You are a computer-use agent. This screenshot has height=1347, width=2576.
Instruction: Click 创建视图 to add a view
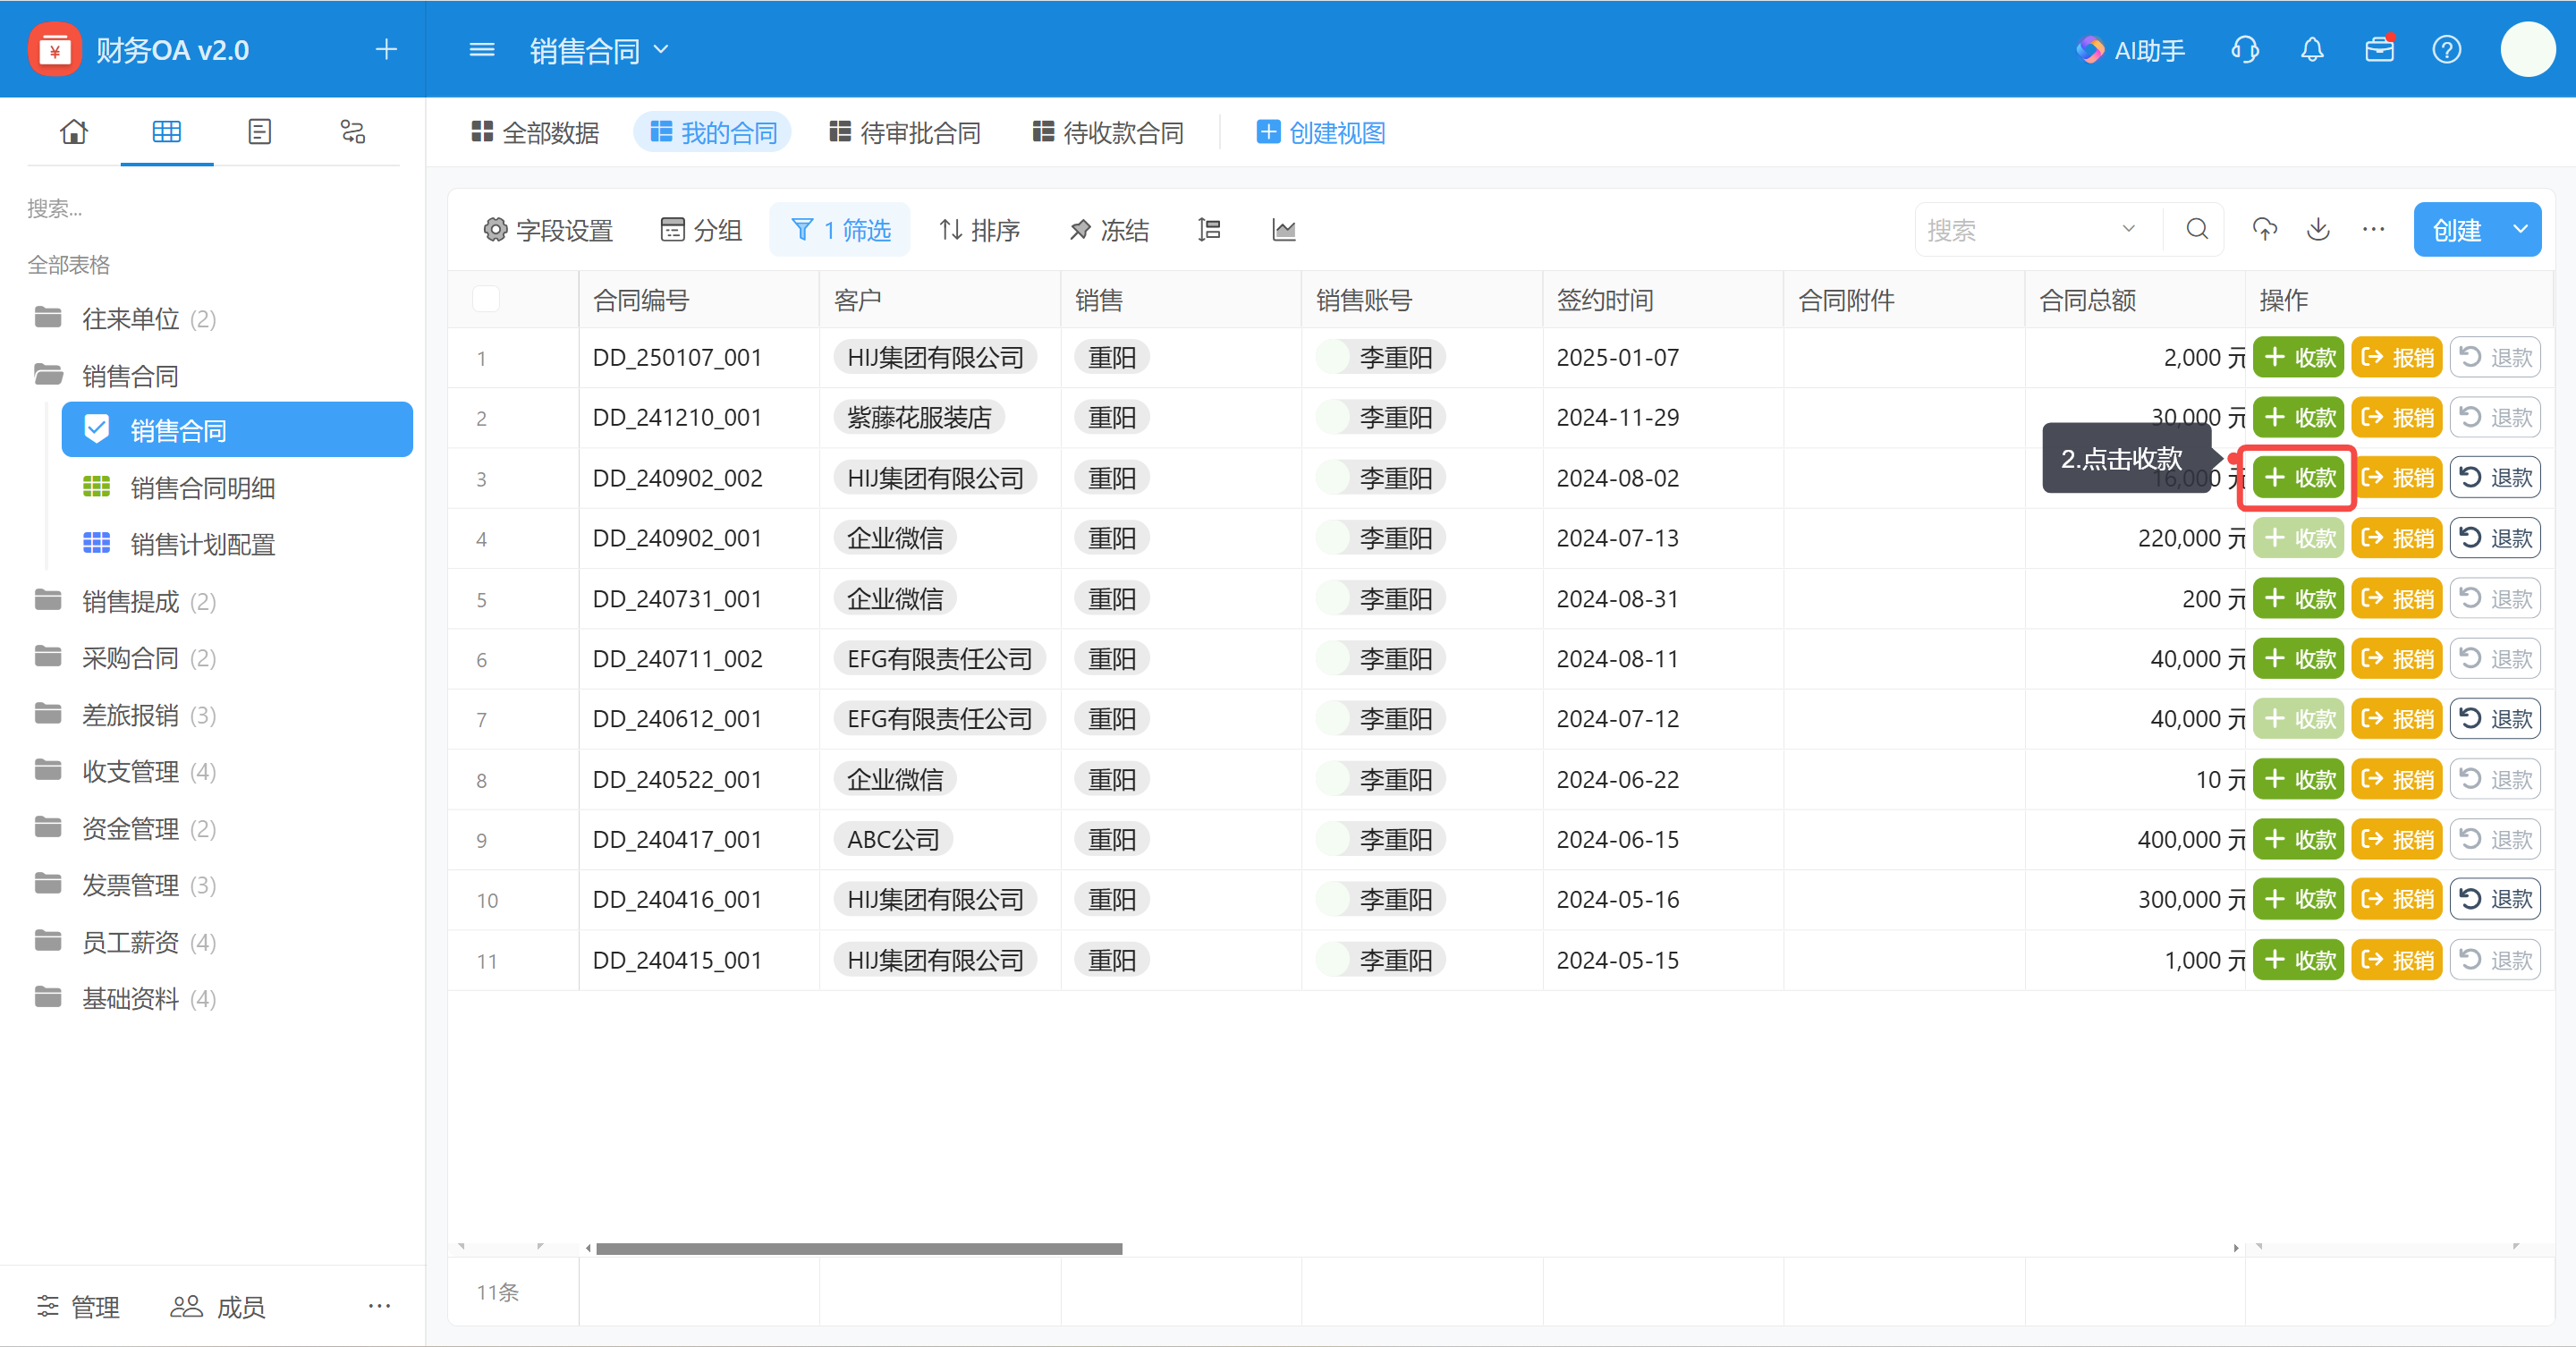pos(1320,132)
